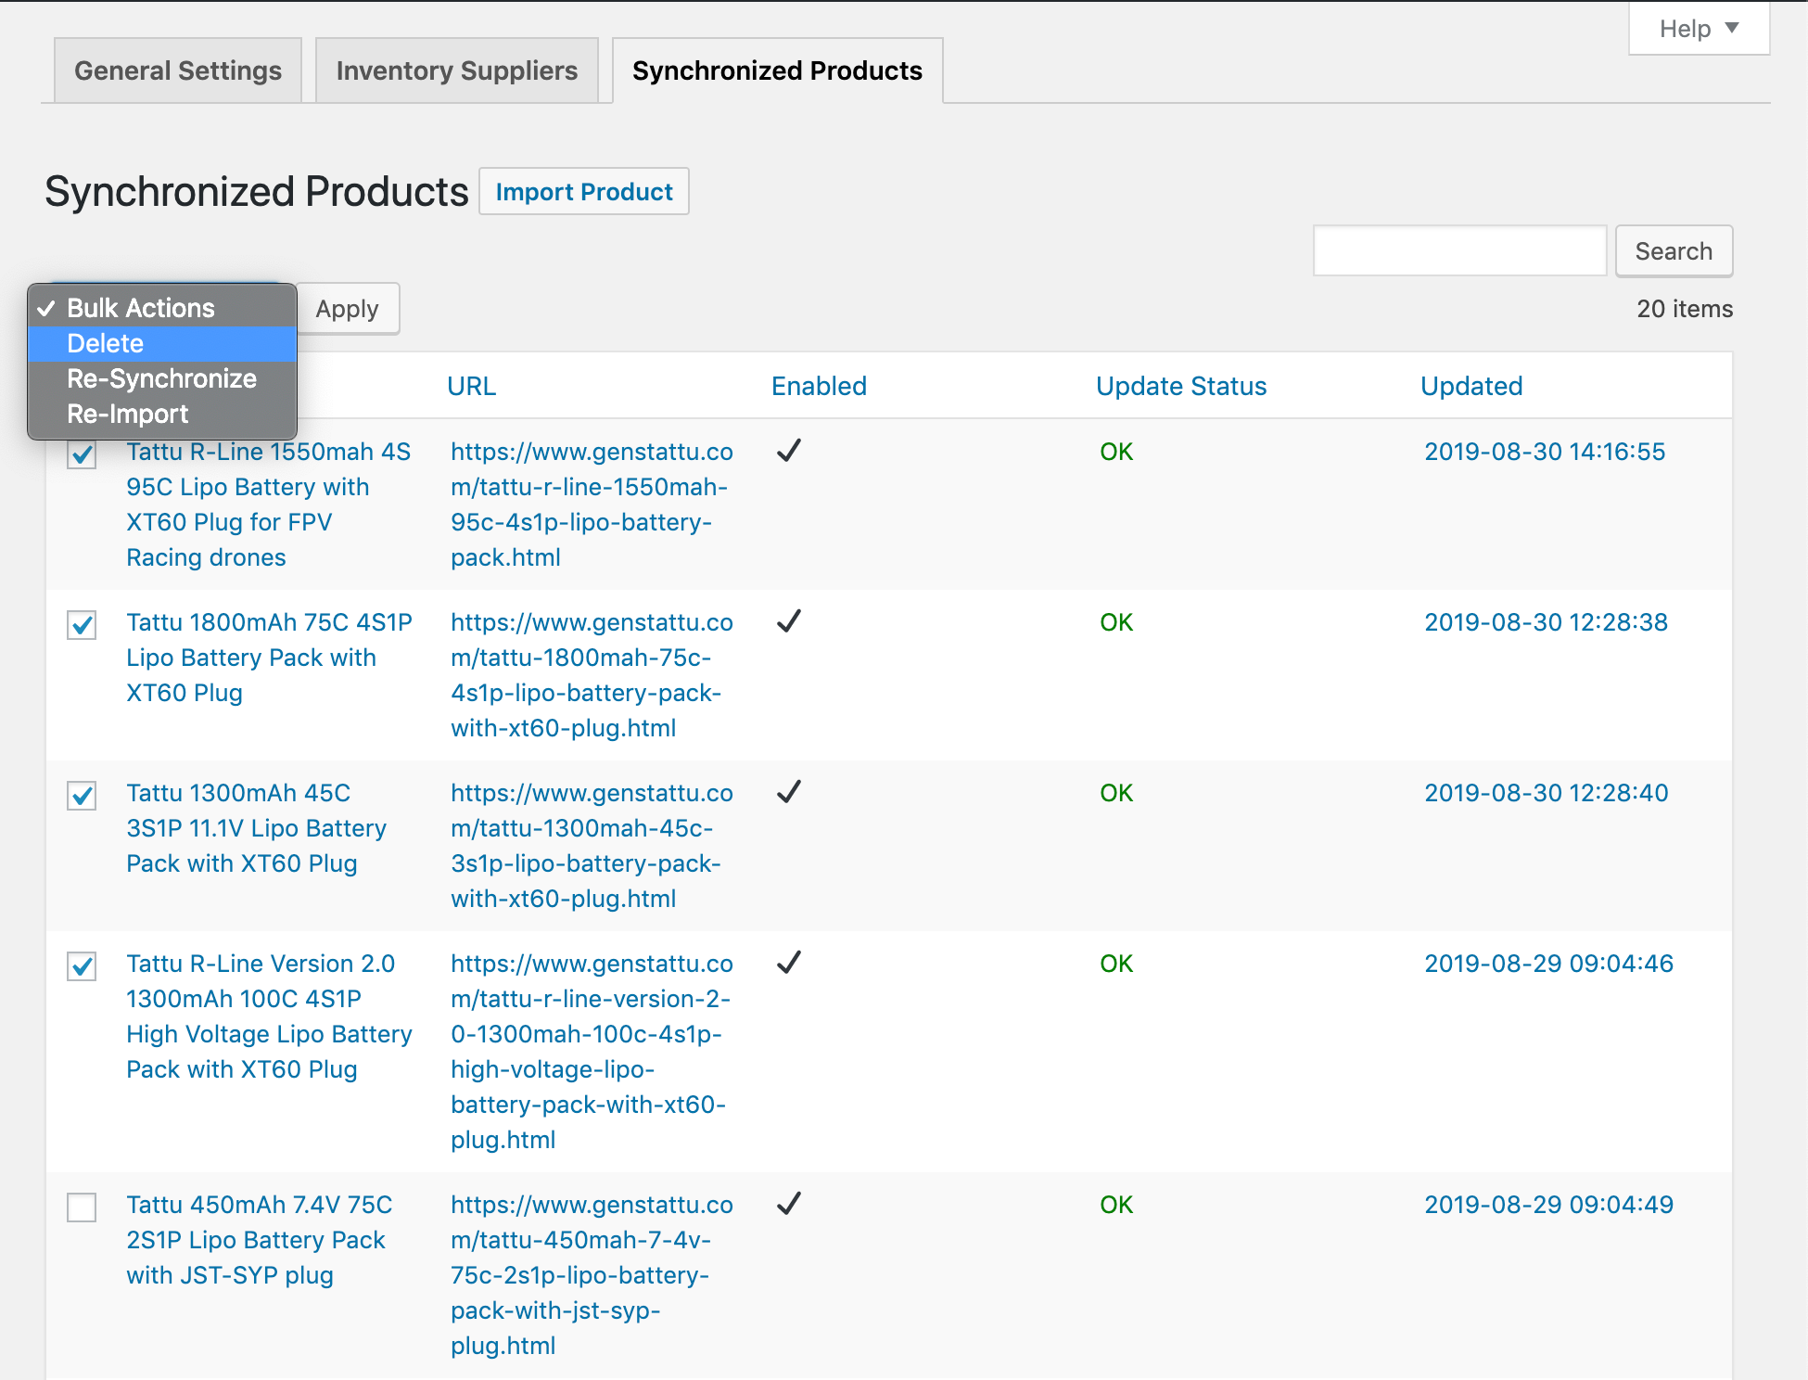Viewport: 1808px width, 1380px height.
Task: Click enabled checkmark for Tattu 450mAh row
Action: coord(788,1204)
